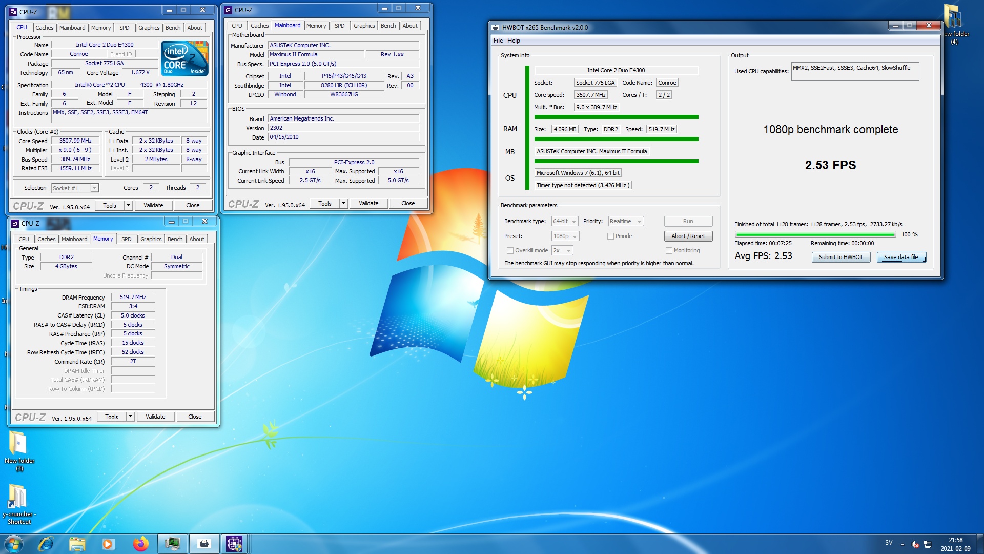Minimize the CPU-Z Mainboard window

click(x=385, y=8)
